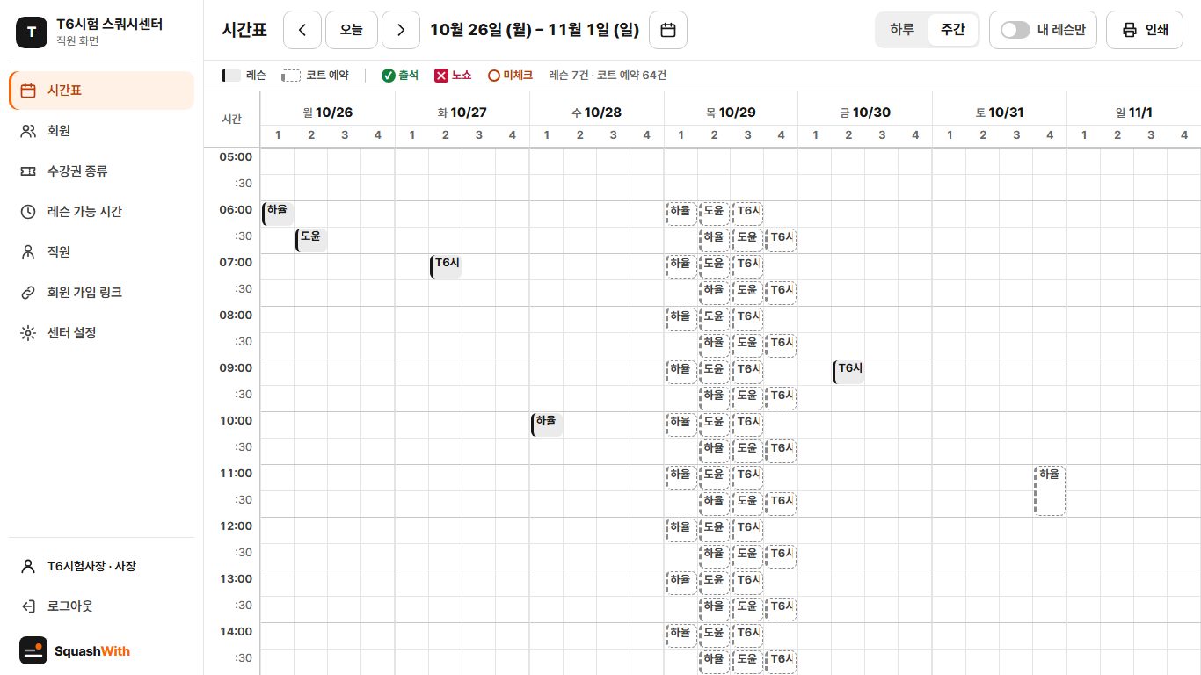Select T6시 lesson on Tuesday 07:00
The height and width of the screenshot is (675, 1201).
[x=446, y=266]
